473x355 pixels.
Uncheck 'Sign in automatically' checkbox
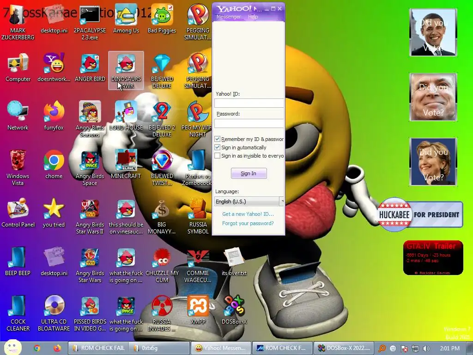tap(217, 147)
